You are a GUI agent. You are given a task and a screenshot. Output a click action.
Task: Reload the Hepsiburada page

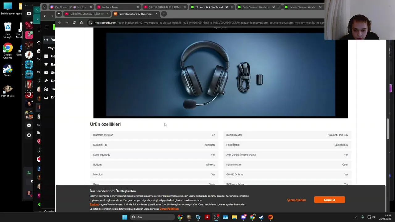pos(74,23)
